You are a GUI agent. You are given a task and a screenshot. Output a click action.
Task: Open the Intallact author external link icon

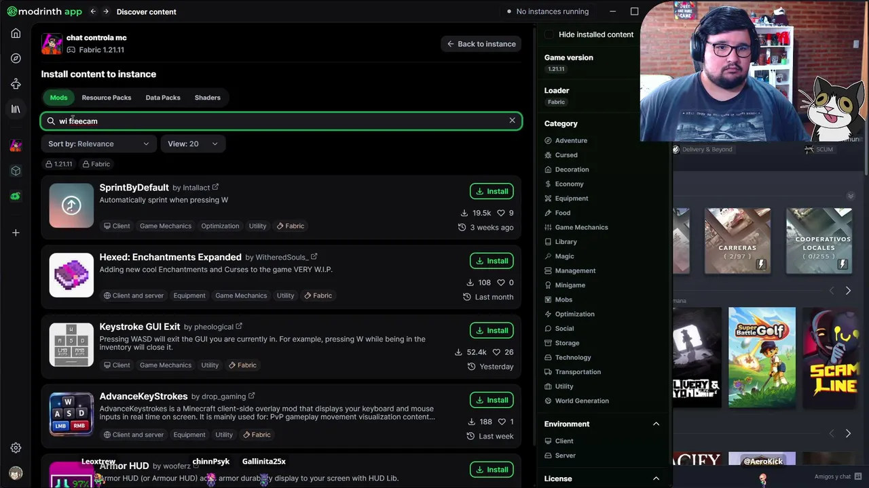click(x=215, y=187)
